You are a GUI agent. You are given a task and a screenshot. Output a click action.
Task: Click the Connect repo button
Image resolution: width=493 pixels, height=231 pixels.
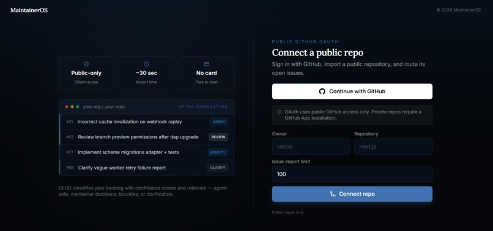[x=352, y=194]
